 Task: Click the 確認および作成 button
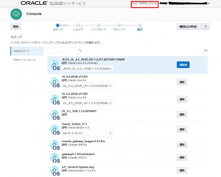pos(188,26)
